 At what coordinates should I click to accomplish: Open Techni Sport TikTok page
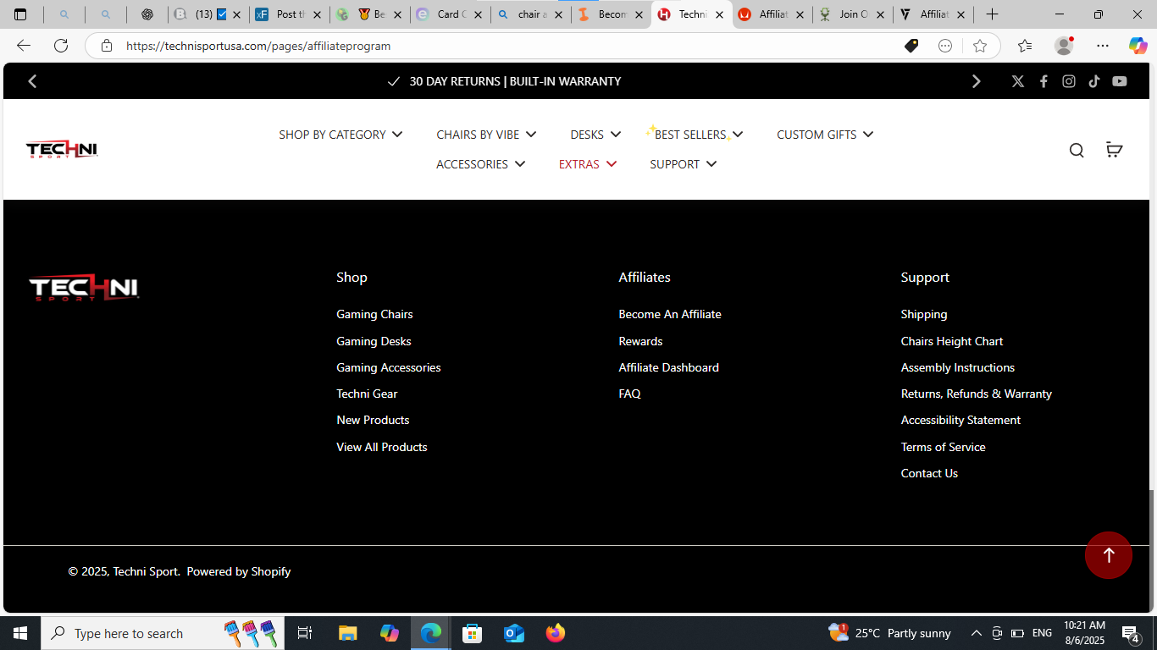pyautogui.click(x=1094, y=81)
